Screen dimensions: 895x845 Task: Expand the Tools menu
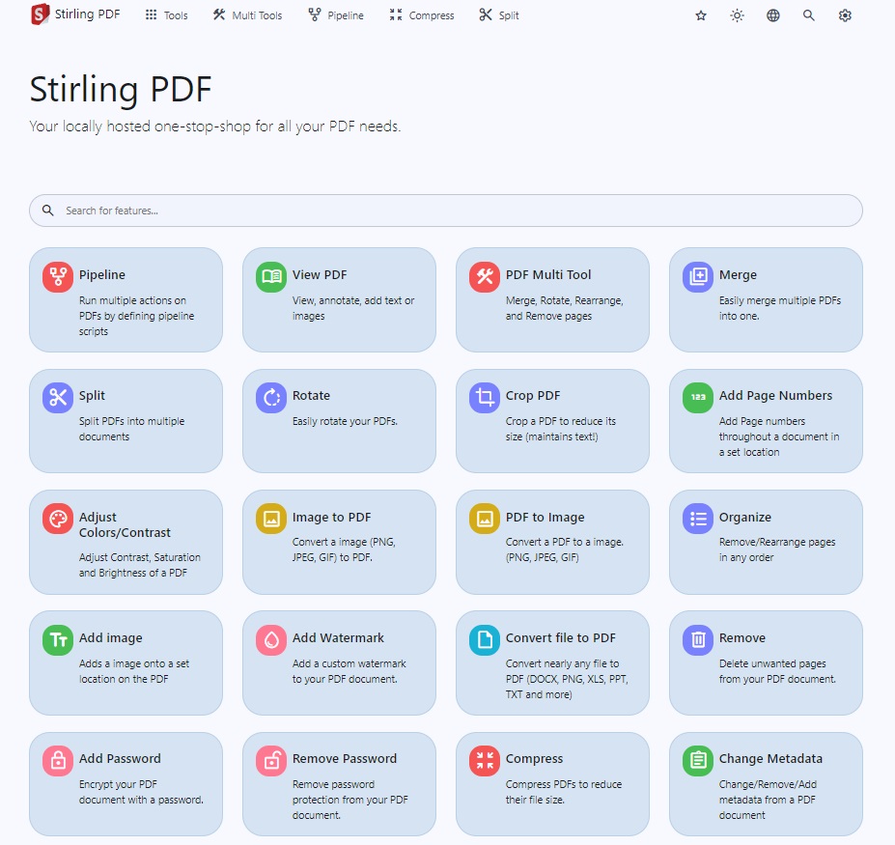[x=165, y=15]
